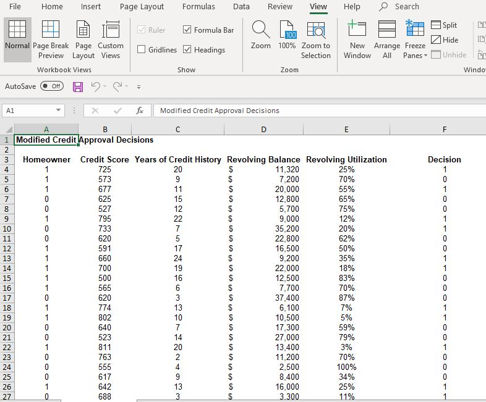Open the Help tab
This screenshot has height=402, width=486.
[352, 7]
